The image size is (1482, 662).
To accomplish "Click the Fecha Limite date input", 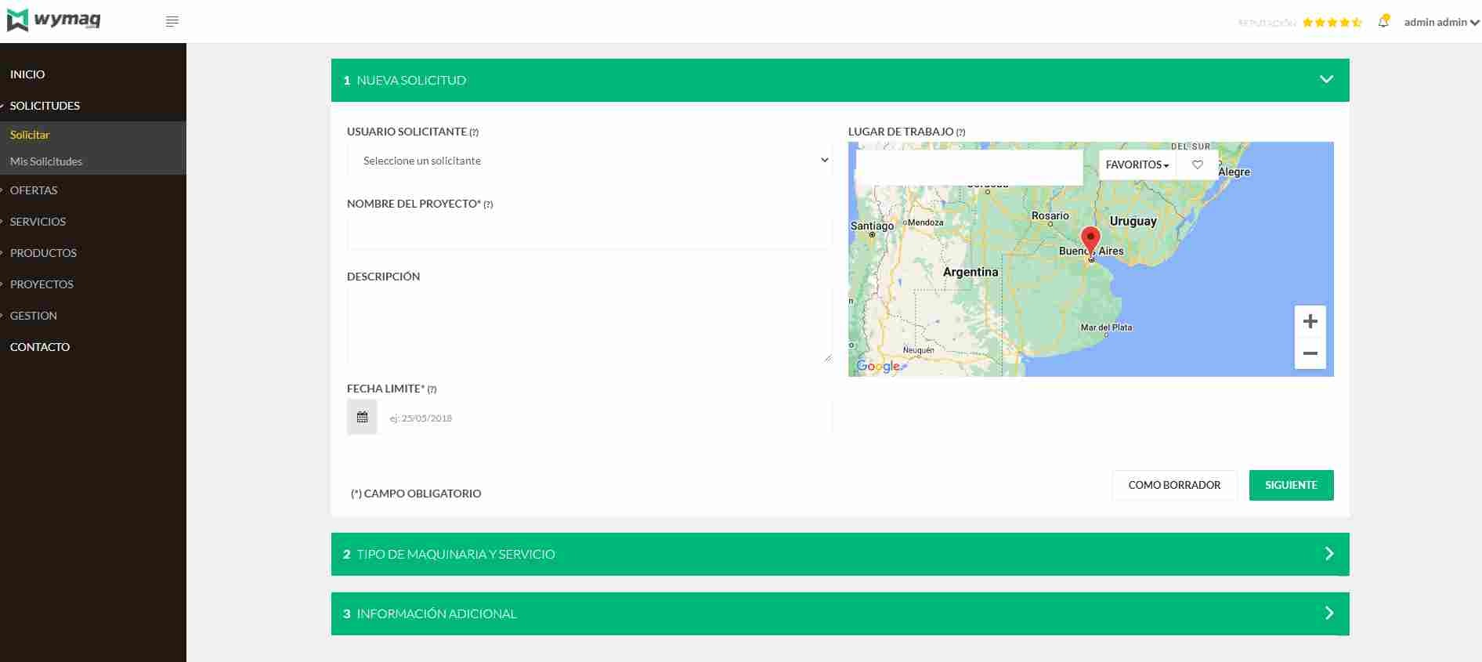I will click(604, 418).
